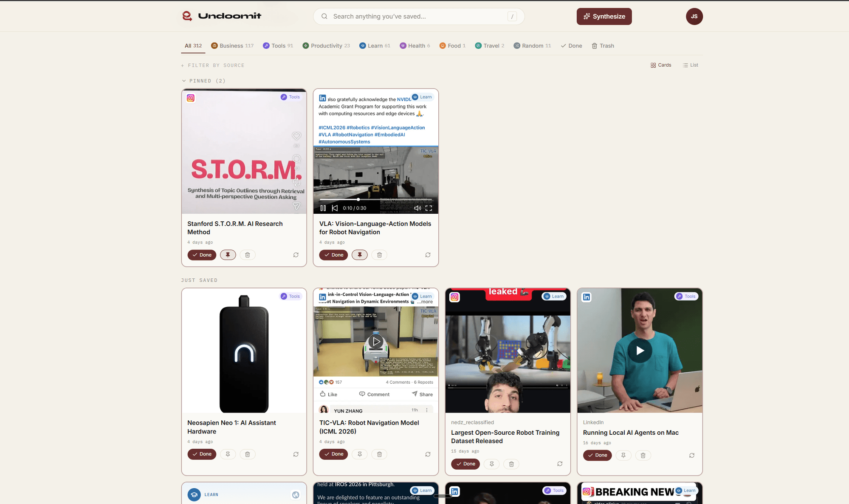Refresh the Neosapien Neo 1 card
Screen dimensions: 849x504
tap(296, 454)
